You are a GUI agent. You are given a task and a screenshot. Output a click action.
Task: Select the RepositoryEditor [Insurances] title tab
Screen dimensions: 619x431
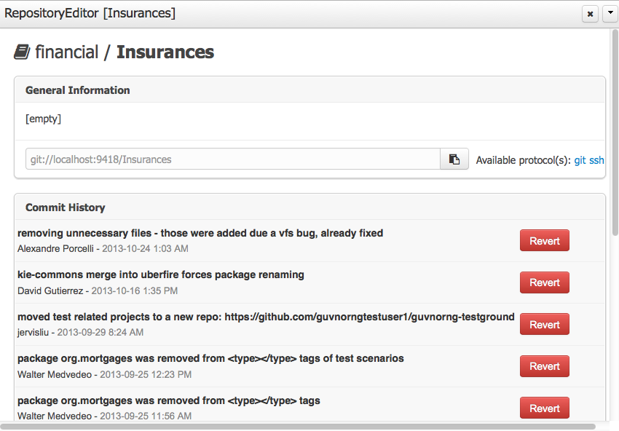point(90,13)
